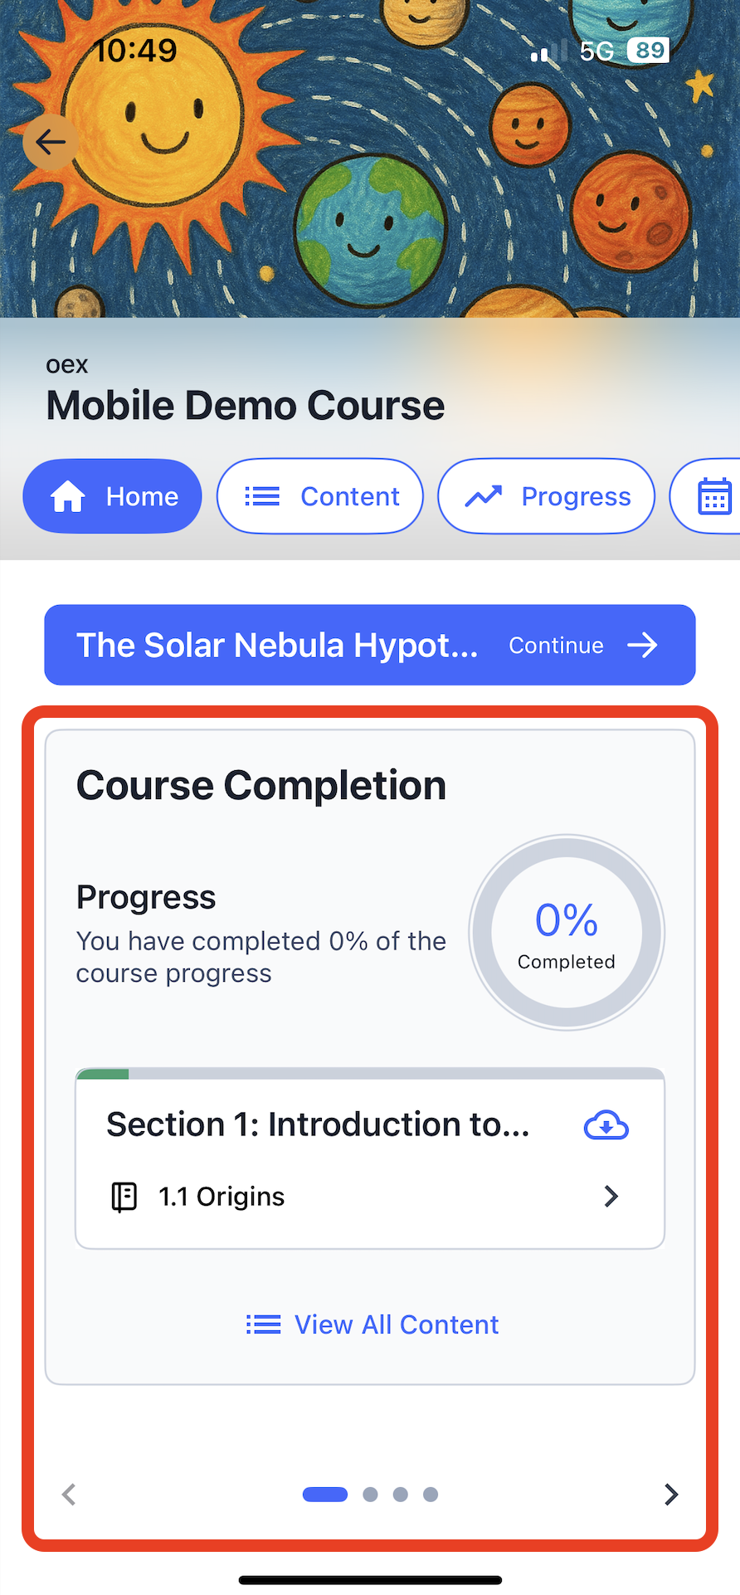The height and width of the screenshot is (1595, 740).
Task: Tap the 1.1 Origins book icon
Action: coord(124,1197)
